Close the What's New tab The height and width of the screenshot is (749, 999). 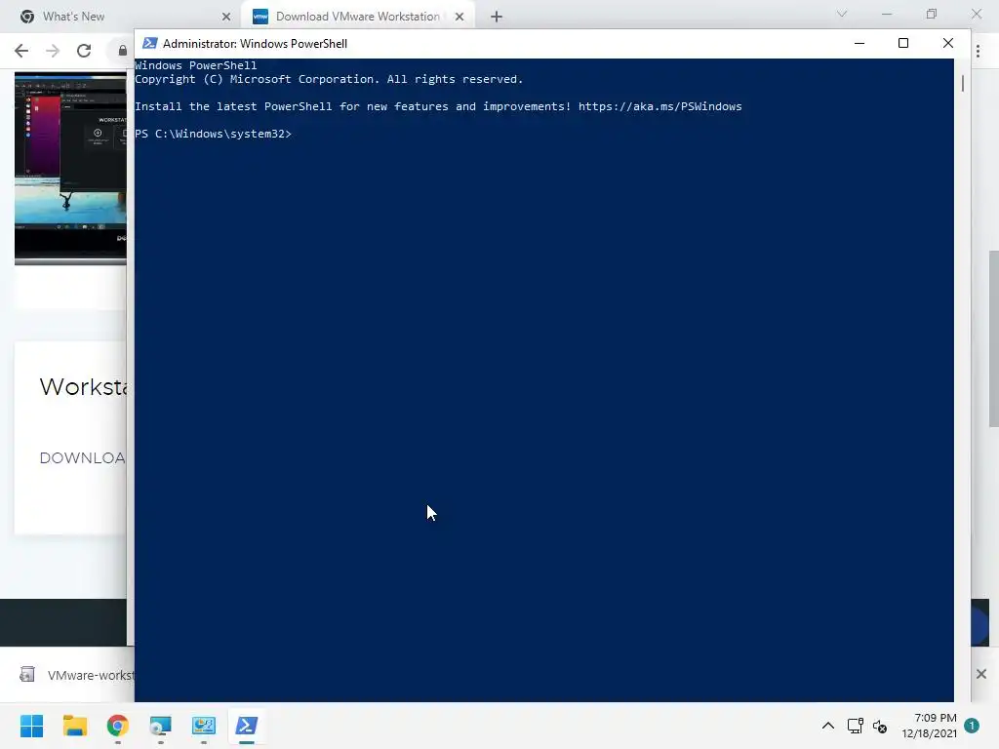coord(226,17)
